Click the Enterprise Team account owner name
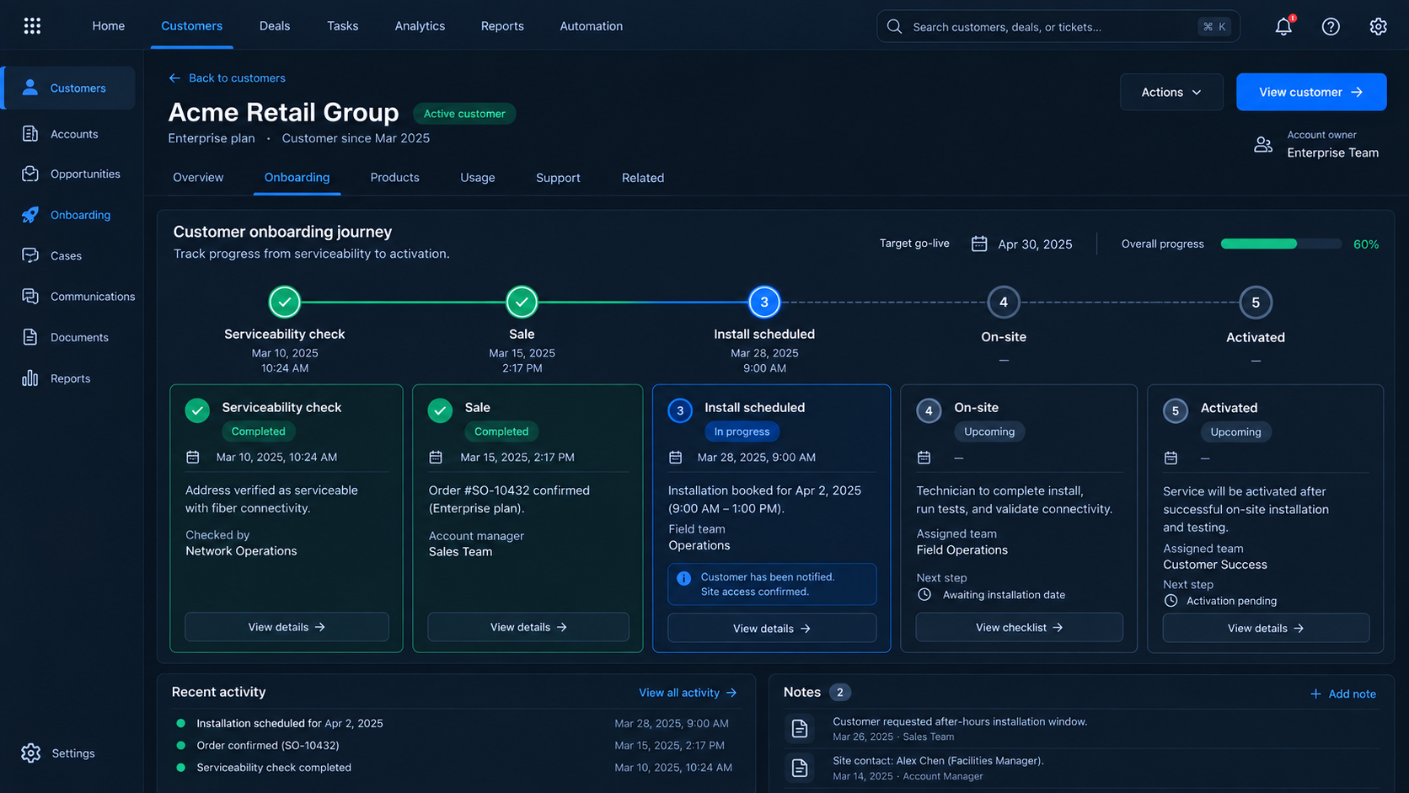The height and width of the screenshot is (793, 1409). pos(1333,153)
